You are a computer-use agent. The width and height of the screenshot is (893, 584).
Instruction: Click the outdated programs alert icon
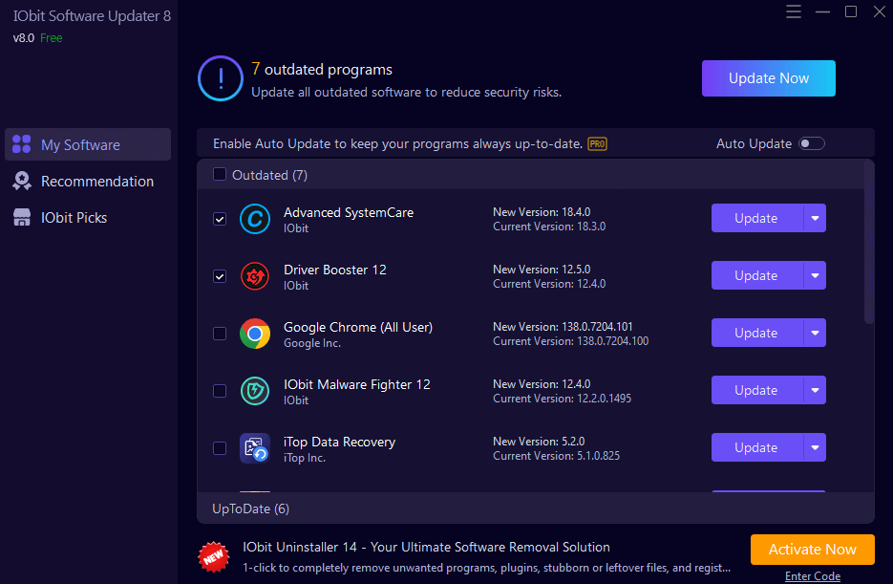[221, 79]
